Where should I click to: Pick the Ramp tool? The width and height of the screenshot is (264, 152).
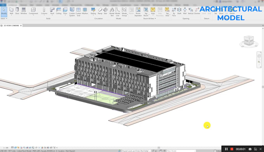[100, 11]
